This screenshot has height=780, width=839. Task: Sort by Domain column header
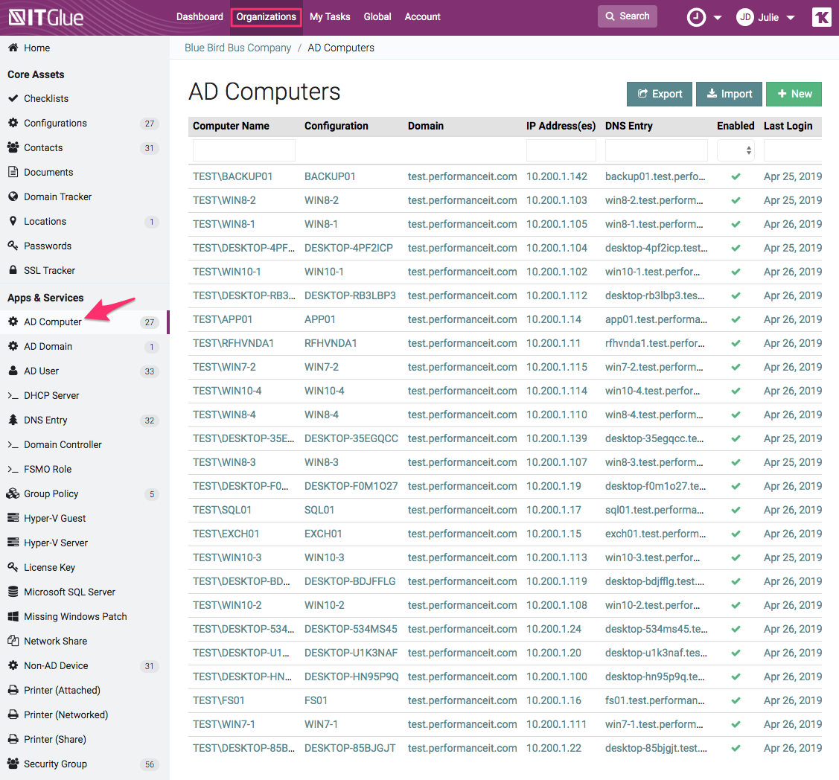click(x=425, y=126)
